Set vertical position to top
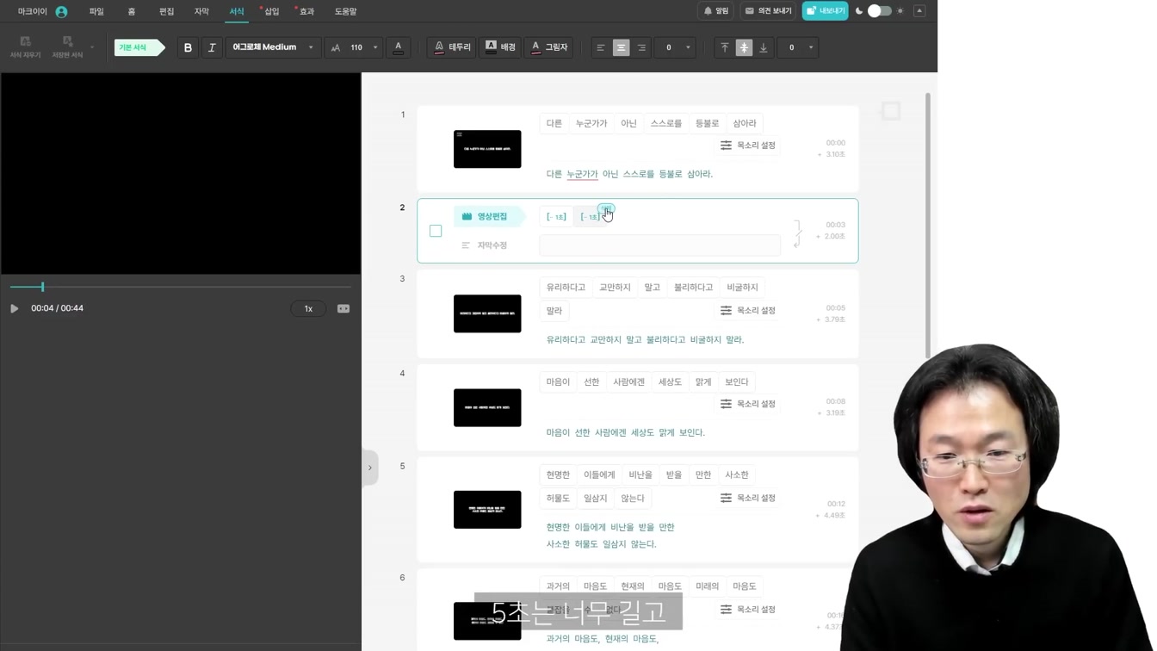 tap(725, 47)
